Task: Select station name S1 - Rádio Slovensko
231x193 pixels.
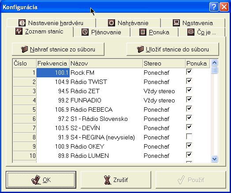Action: click(x=106, y=119)
